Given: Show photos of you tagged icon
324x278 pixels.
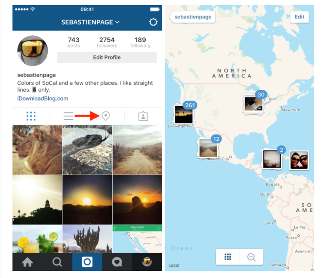Looking at the screenshot, I should pos(143,116).
